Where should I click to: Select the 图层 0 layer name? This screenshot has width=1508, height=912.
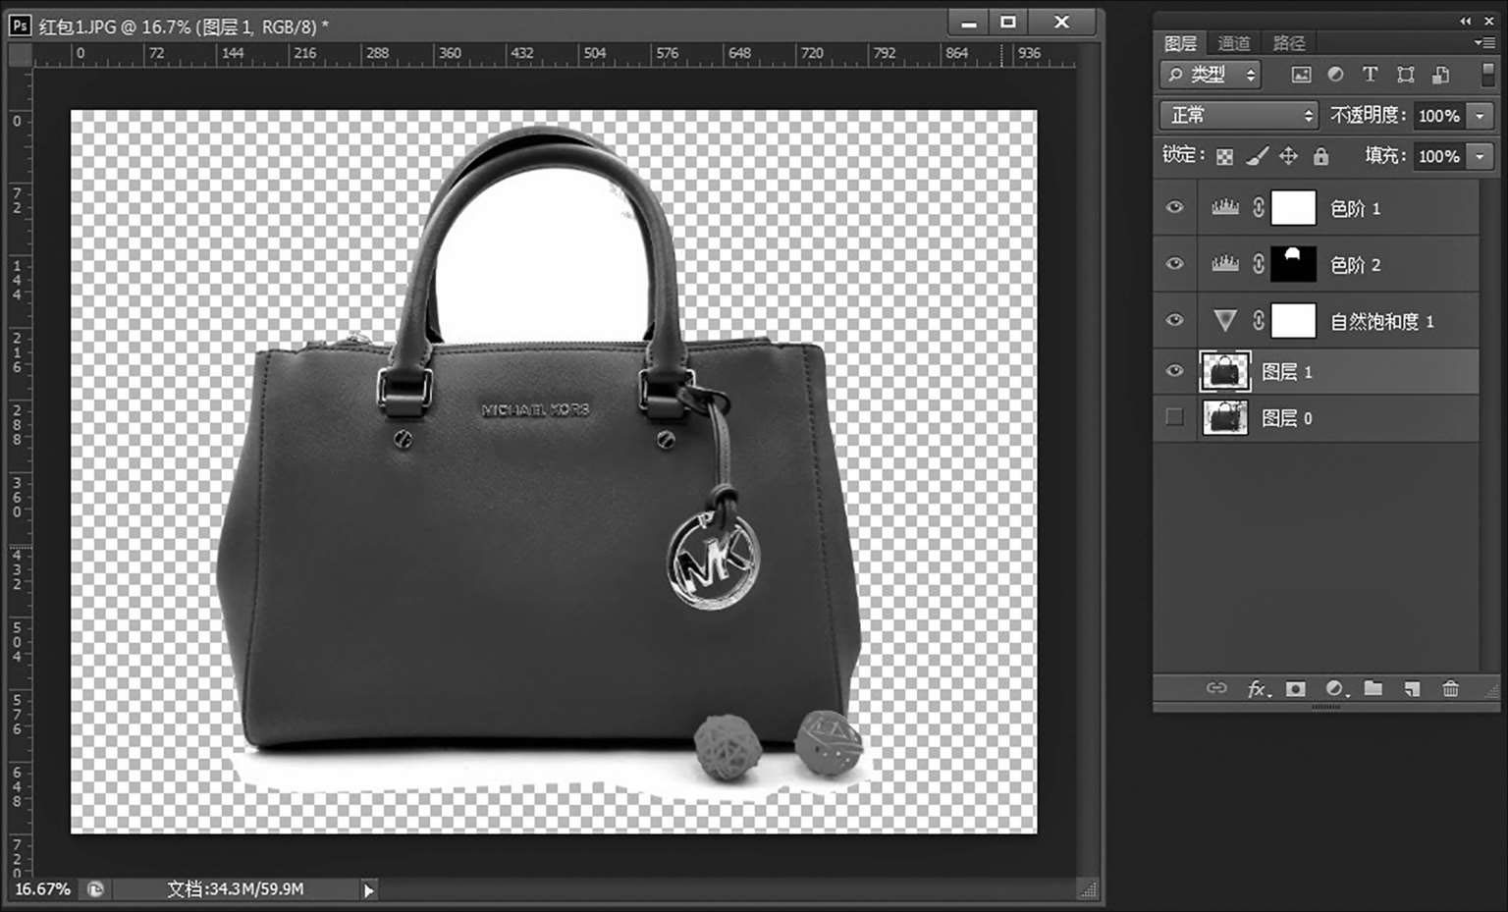coord(1286,418)
